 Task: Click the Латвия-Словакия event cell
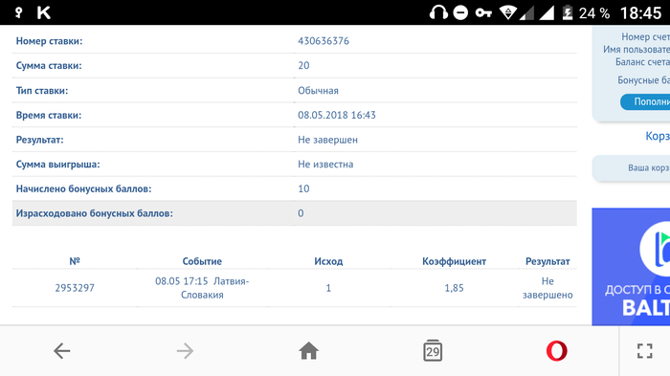(202, 288)
